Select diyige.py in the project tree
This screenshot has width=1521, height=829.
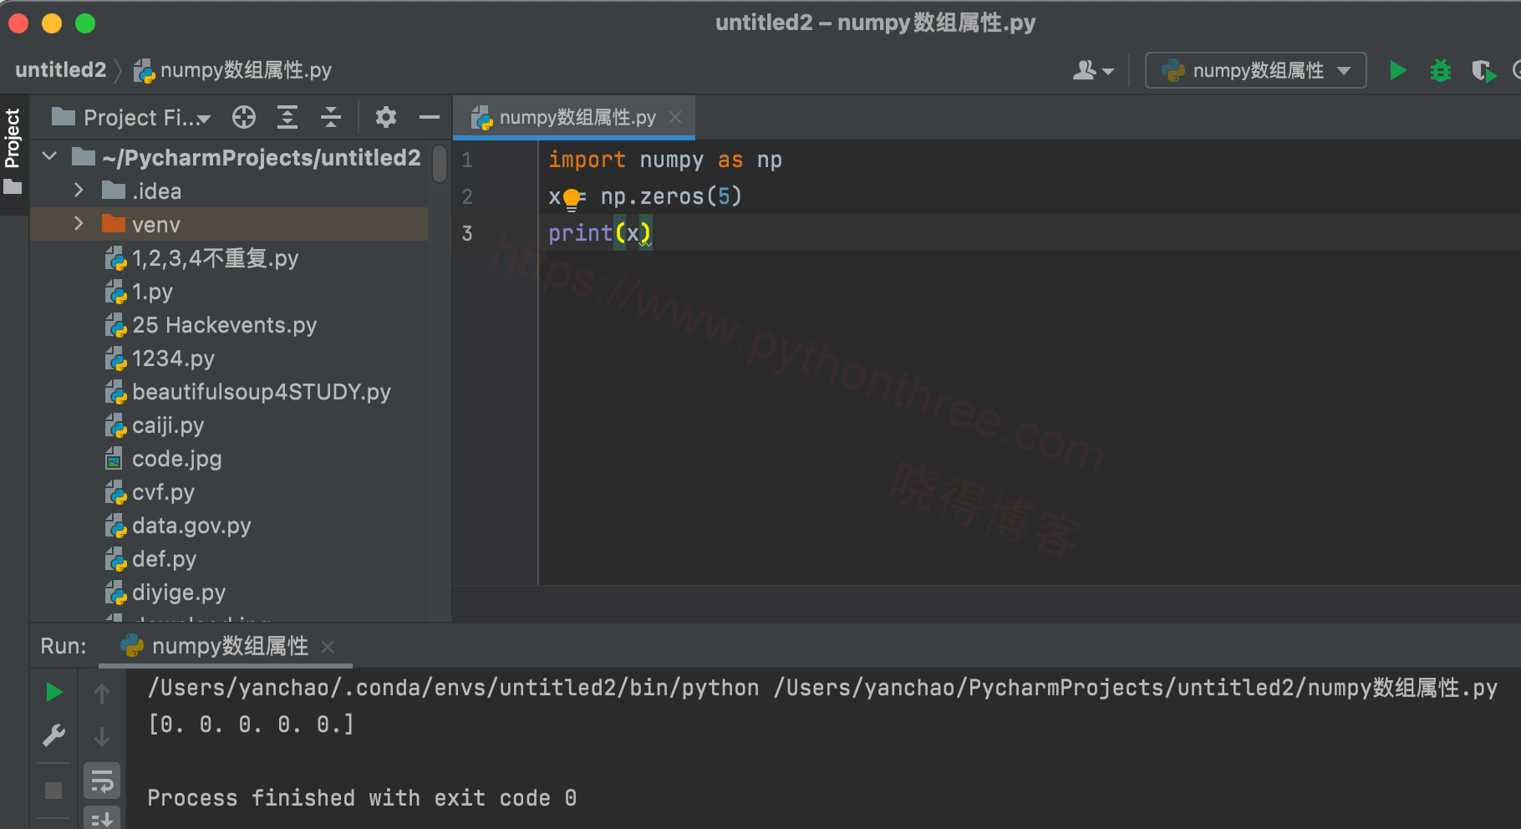178,593
